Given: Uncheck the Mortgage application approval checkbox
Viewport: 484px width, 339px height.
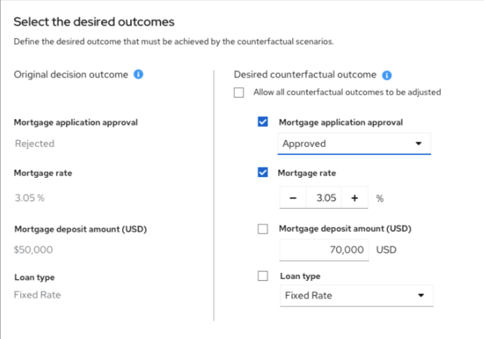Looking at the screenshot, I should (x=263, y=123).
